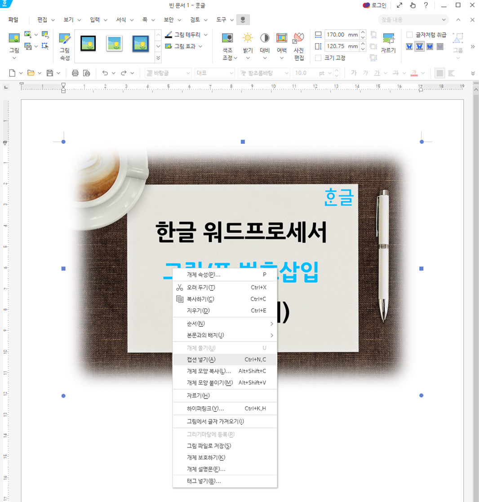The image size is (479, 502).
Task: Choose 그림 파일로 저장(S) menu entry
Action: (x=225, y=446)
